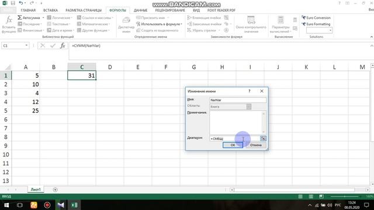Confirm formula entry with the checkmark icon
Viewport: 374px width, 210px height.
[53, 45]
